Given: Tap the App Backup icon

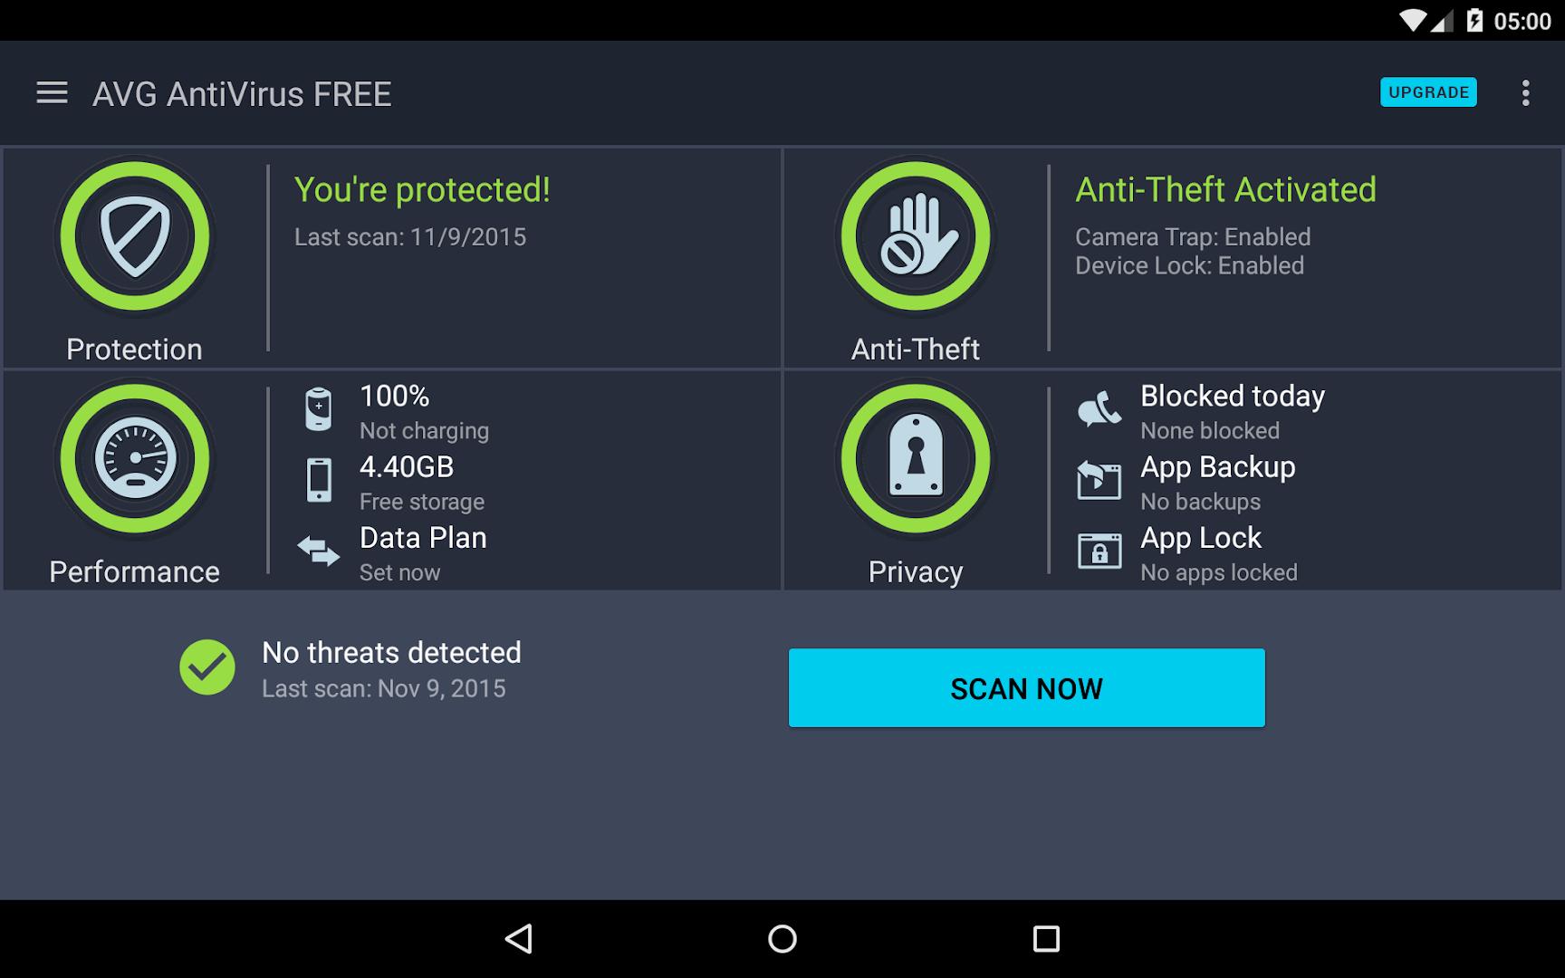Looking at the screenshot, I should 1099,480.
